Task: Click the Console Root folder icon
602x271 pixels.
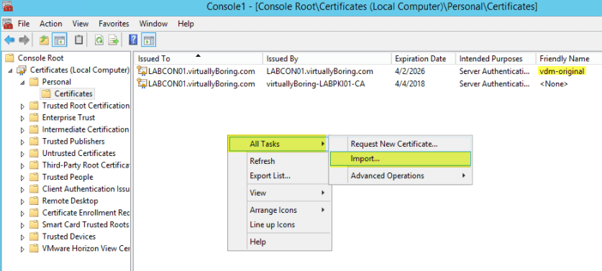Action: 9,58
